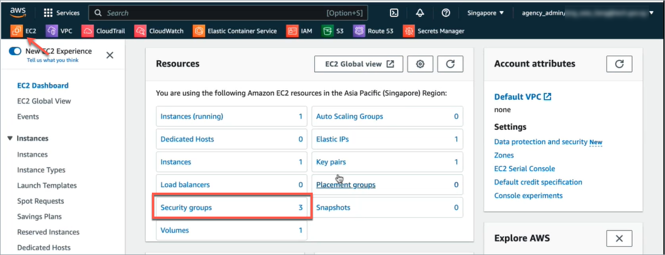Click in the AWS search field

coord(211,13)
